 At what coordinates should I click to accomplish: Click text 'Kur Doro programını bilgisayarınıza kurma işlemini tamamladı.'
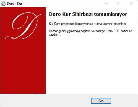(x=88, y=24)
